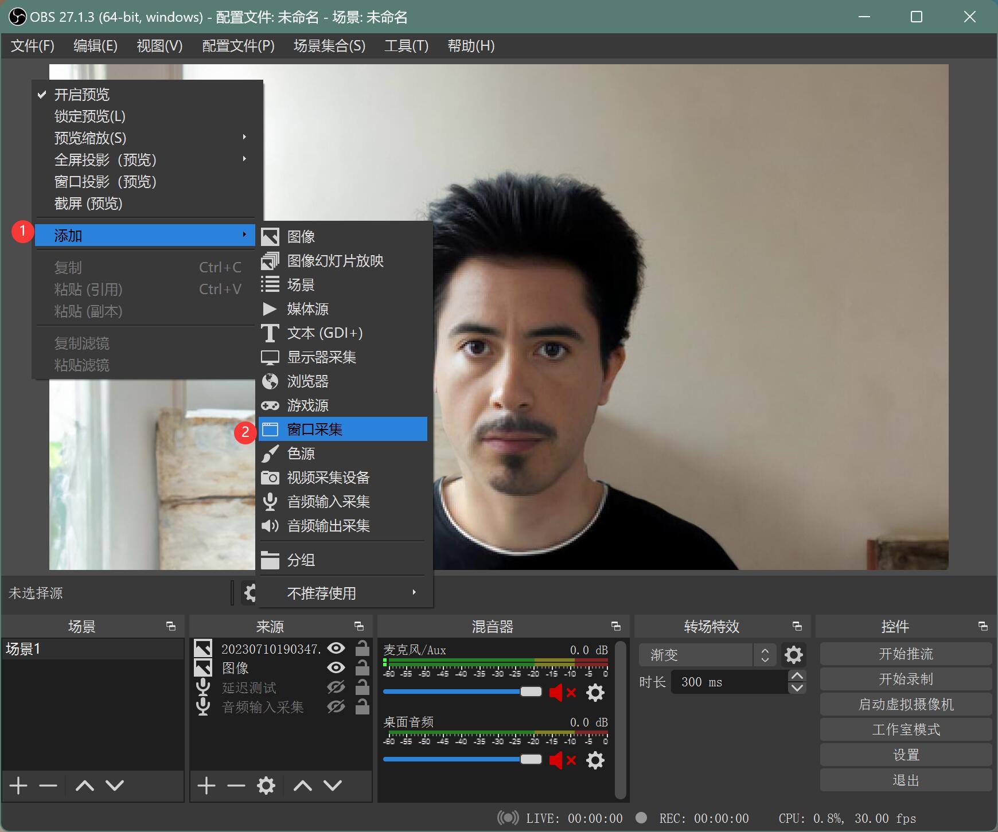Show the hidden 延迟测试 source
Screen dimensions: 998x832
point(336,687)
